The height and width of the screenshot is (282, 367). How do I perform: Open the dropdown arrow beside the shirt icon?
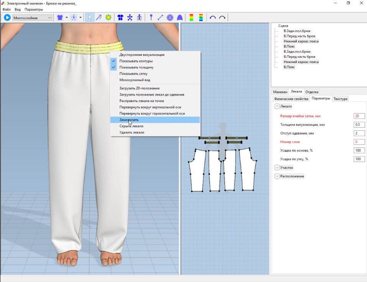click(67, 18)
